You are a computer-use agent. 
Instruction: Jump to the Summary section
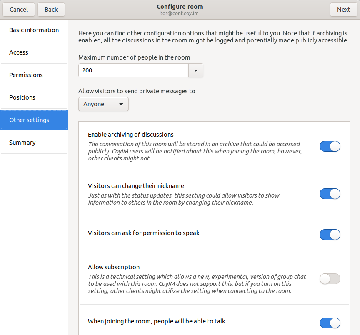coord(34,142)
